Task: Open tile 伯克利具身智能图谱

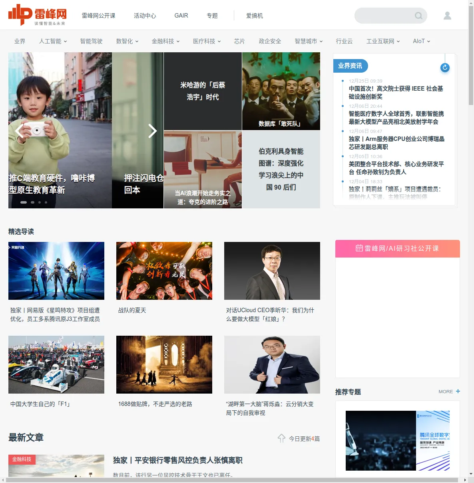Action: point(281,169)
